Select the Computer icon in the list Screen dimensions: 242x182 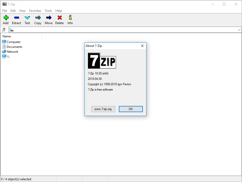pos(4,42)
